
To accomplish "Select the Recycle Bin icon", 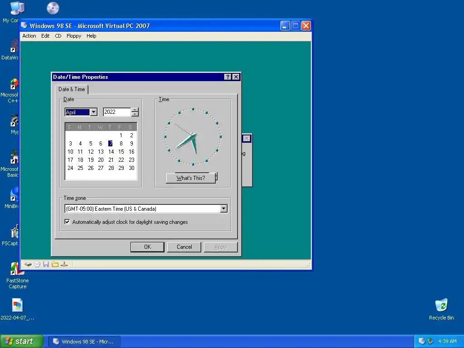I will tap(441, 309).
